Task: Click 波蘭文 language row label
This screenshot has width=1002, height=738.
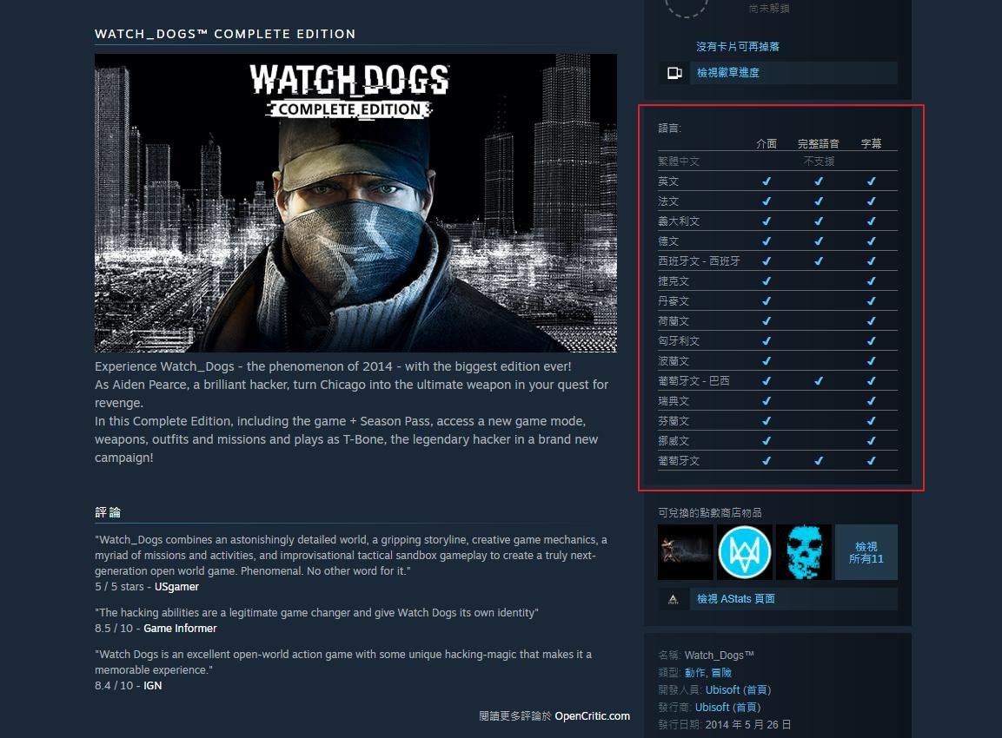Action: [674, 360]
